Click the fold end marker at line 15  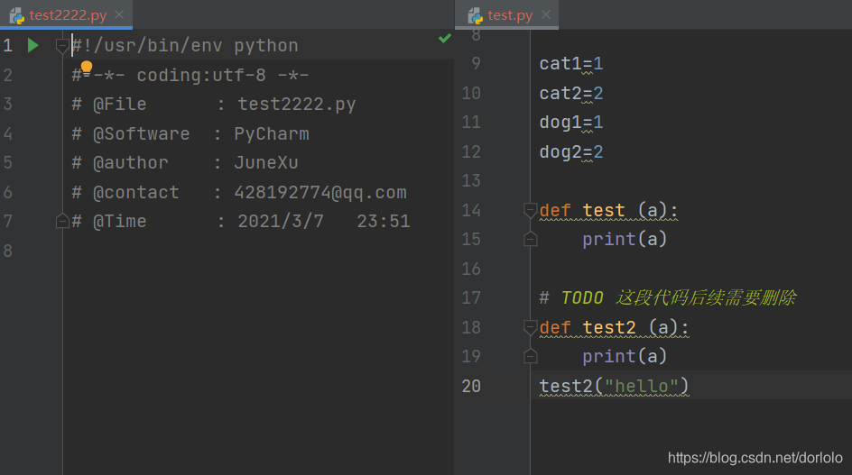click(530, 239)
